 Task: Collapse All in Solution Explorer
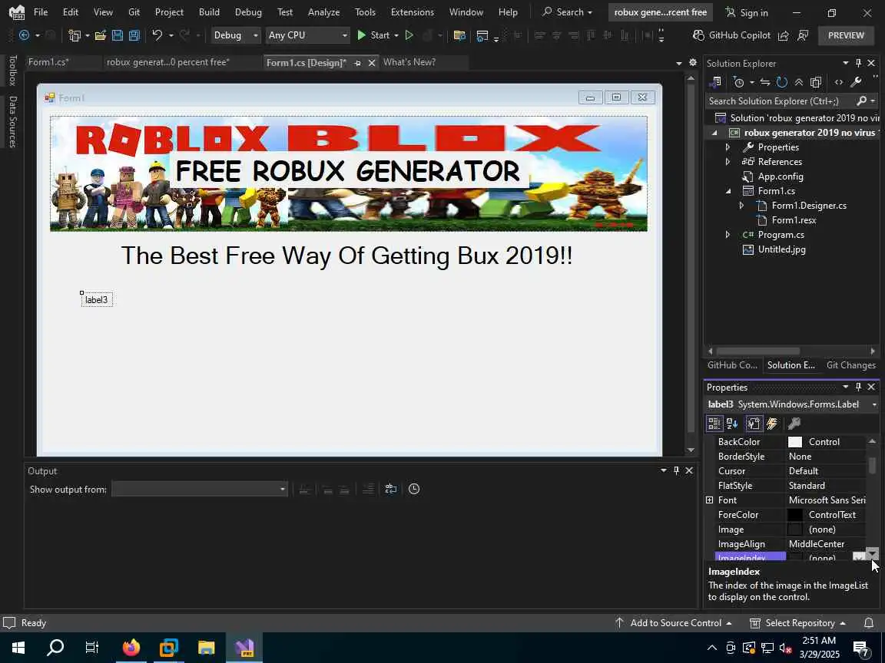click(799, 82)
